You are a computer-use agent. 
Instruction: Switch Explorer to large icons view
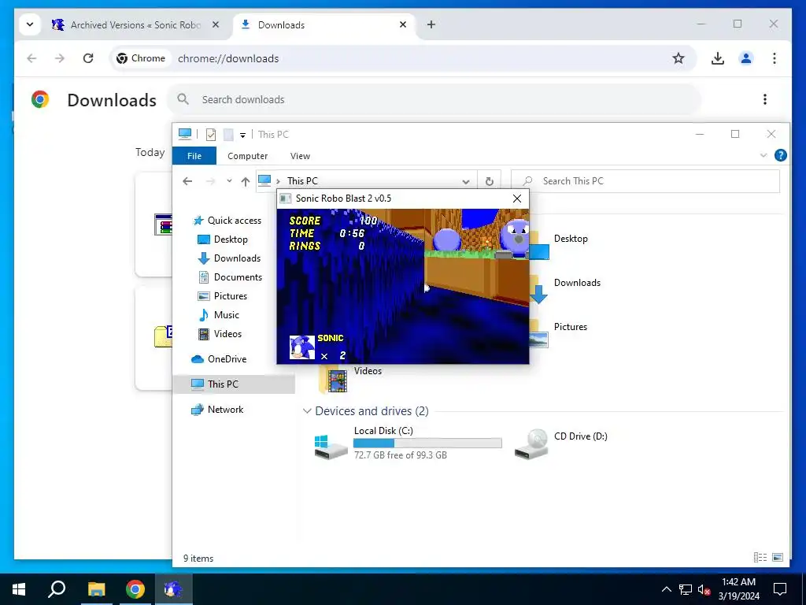click(778, 558)
